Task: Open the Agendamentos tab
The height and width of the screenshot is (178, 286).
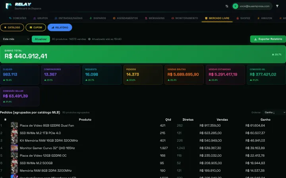Action: pos(125,18)
